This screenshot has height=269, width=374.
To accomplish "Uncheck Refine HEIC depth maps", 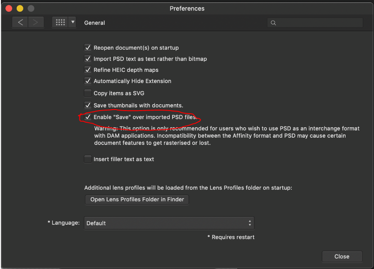I will 88,70.
